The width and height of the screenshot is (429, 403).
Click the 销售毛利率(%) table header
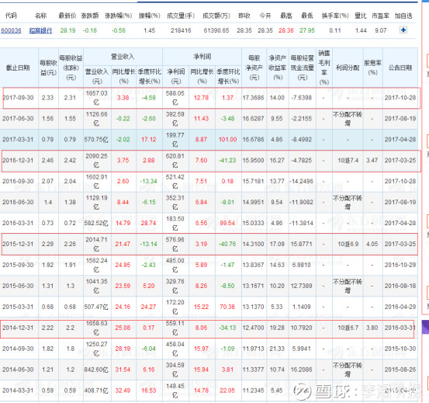click(324, 68)
